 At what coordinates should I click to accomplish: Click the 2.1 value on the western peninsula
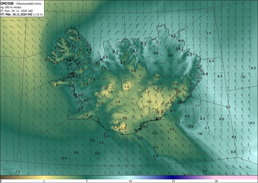click(55, 85)
